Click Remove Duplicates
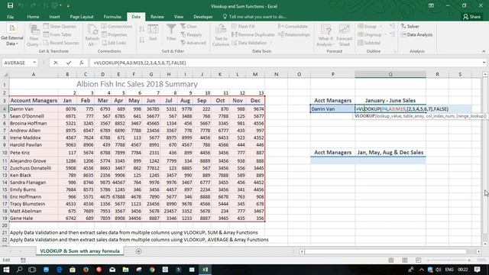 253,34
